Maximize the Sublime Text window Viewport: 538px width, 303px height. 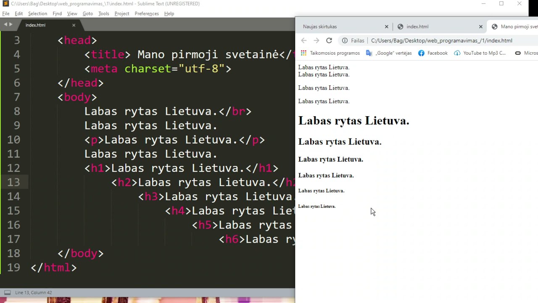coord(501,4)
